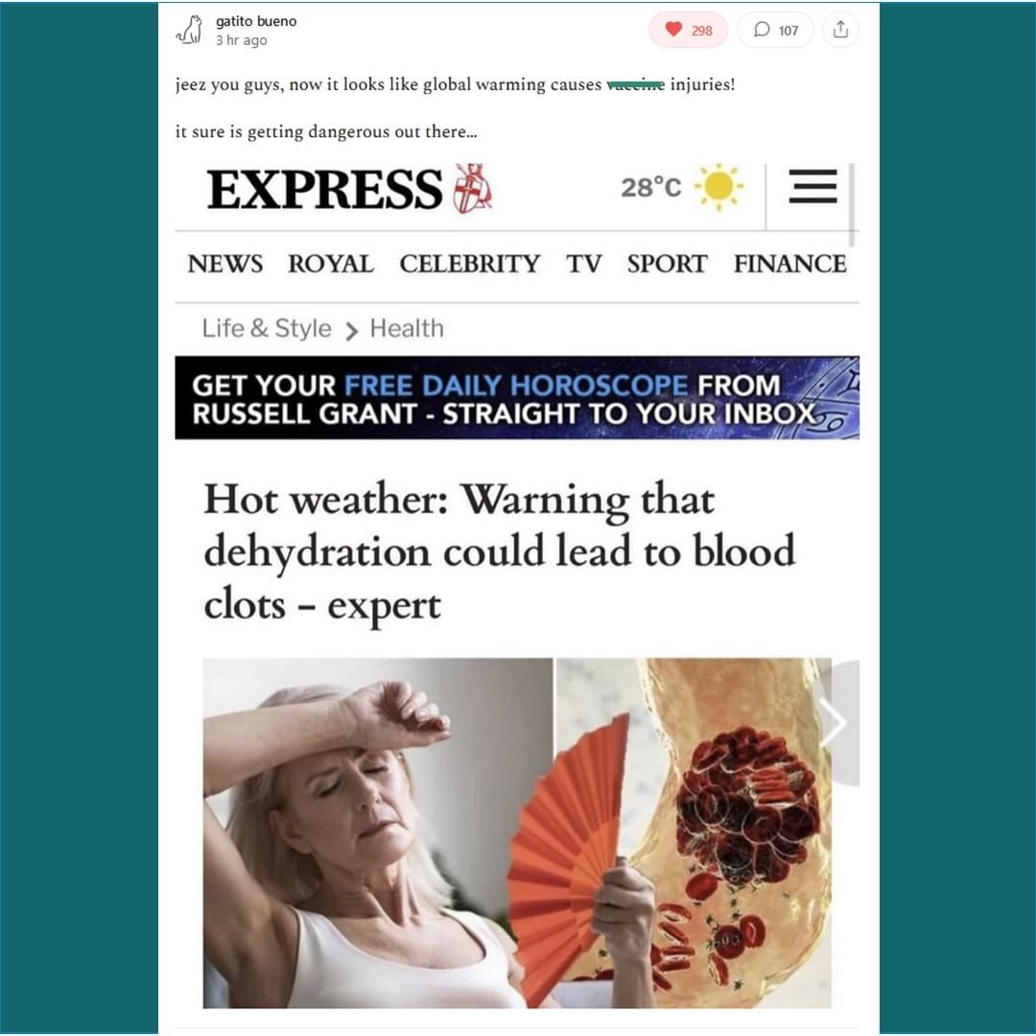This screenshot has height=1036, width=1036.
Task: Open the ROYAL section
Action: pos(331,264)
